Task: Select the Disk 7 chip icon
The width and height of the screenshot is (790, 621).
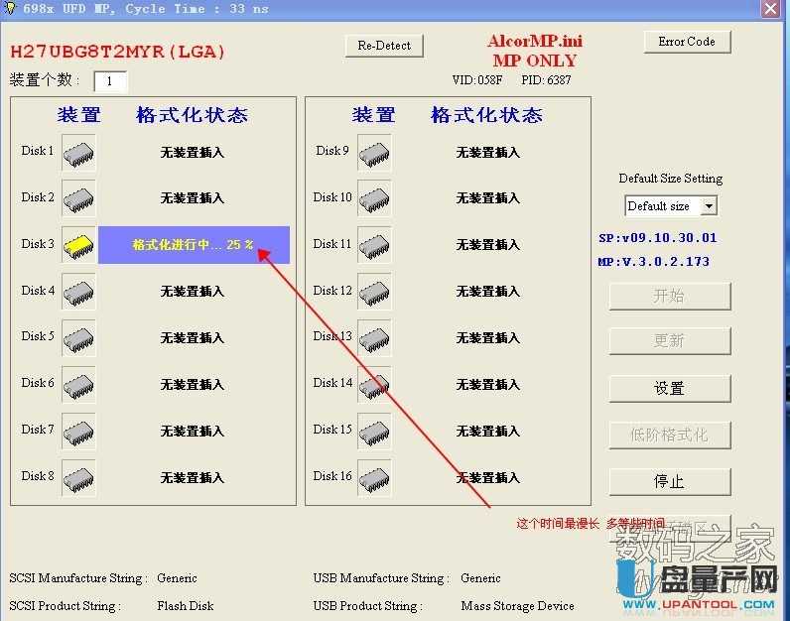Action: (78, 431)
